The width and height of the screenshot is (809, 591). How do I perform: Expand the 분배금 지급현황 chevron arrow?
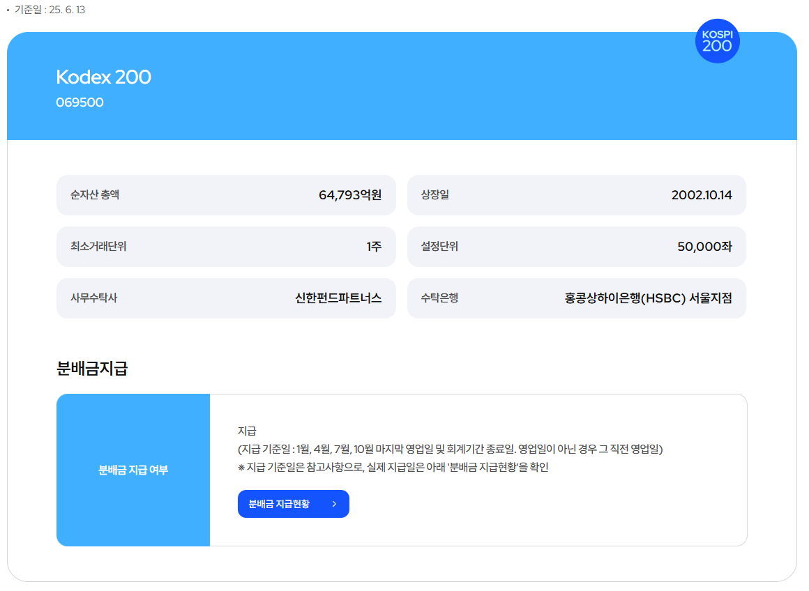pos(333,503)
